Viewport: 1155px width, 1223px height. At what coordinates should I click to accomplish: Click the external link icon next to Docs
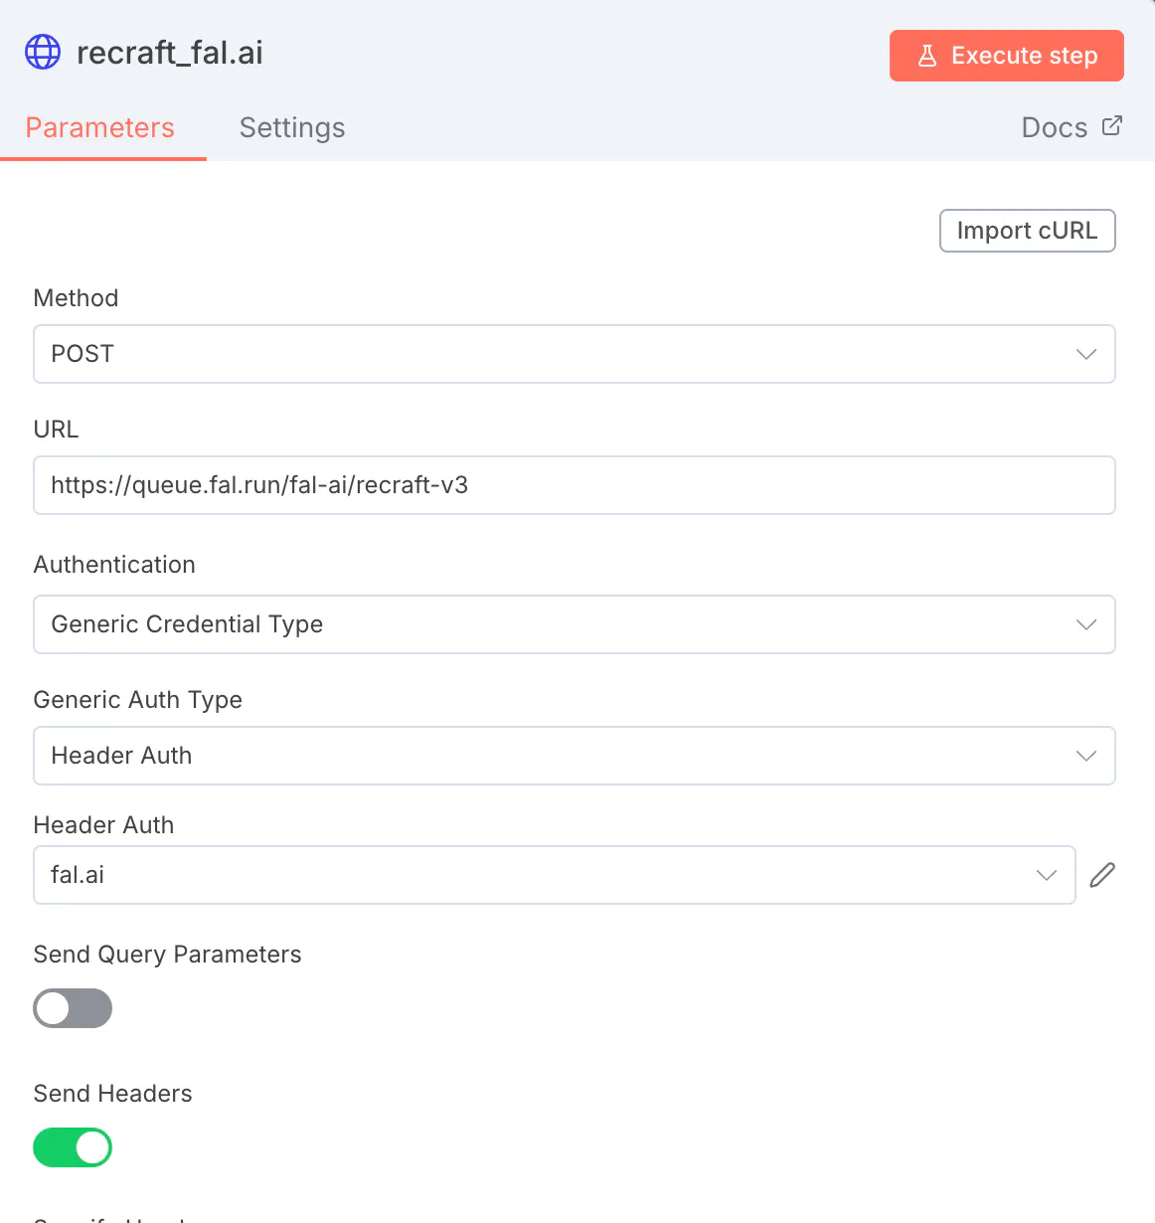click(x=1112, y=126)
